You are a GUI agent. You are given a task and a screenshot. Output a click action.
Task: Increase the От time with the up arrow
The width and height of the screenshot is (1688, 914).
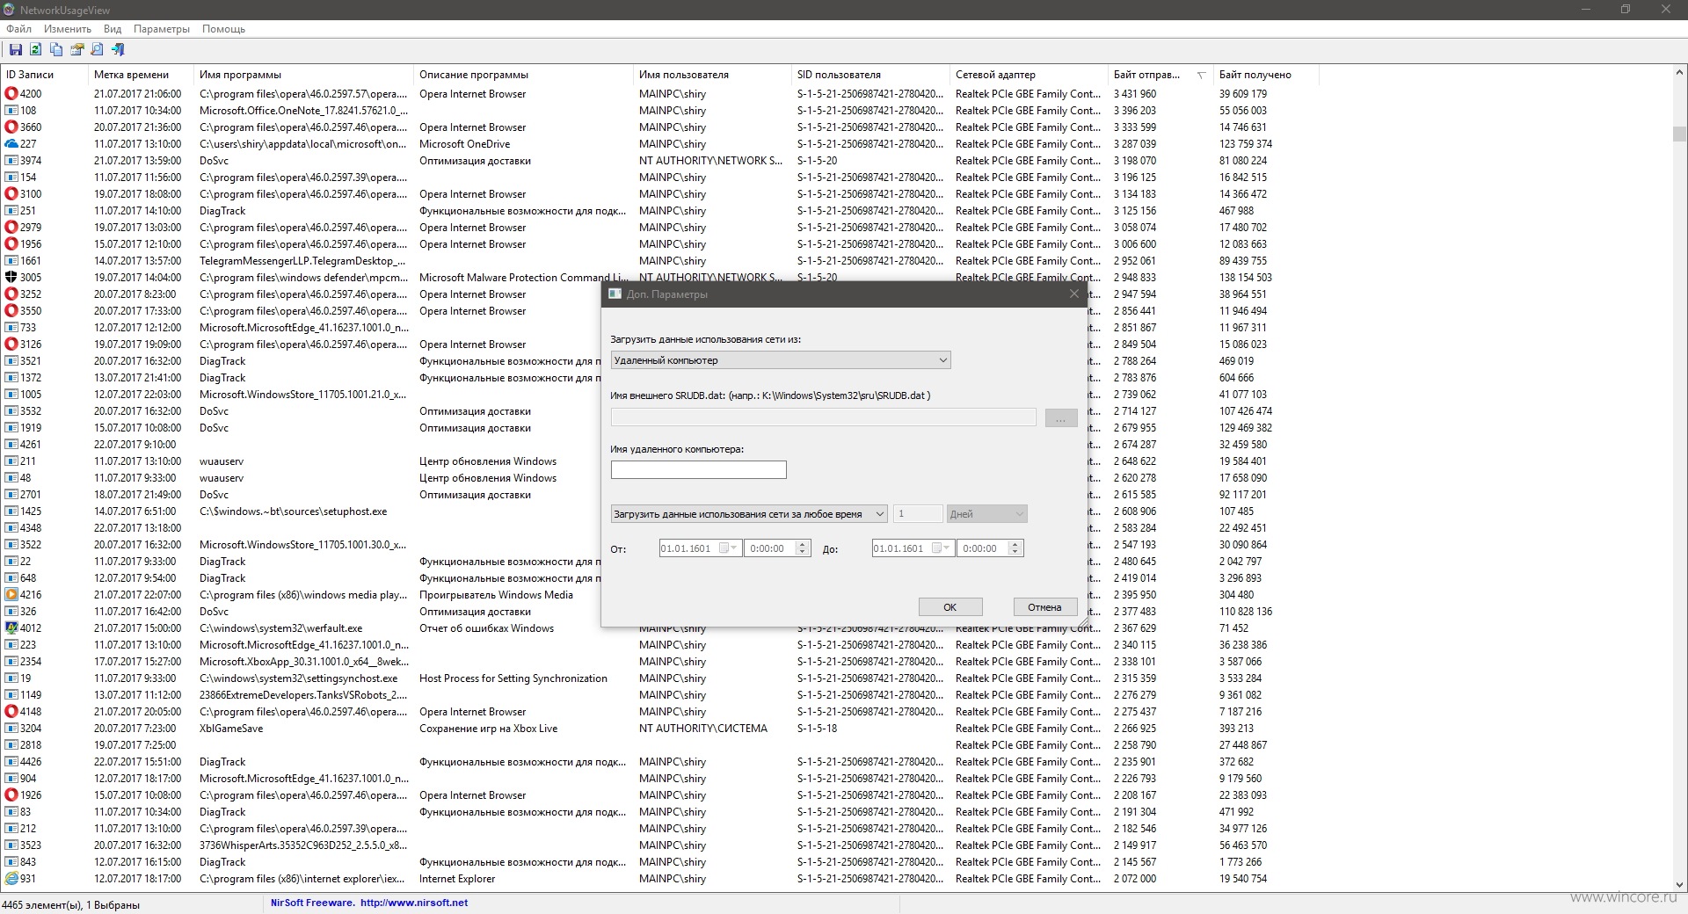coord(802,544)
